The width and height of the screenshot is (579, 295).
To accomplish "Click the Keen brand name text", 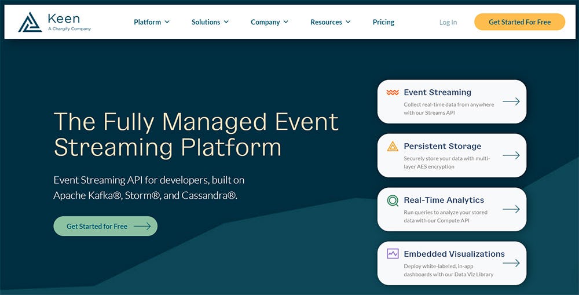I will point(64,18).
